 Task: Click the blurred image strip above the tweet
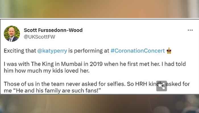coord(100,8)
